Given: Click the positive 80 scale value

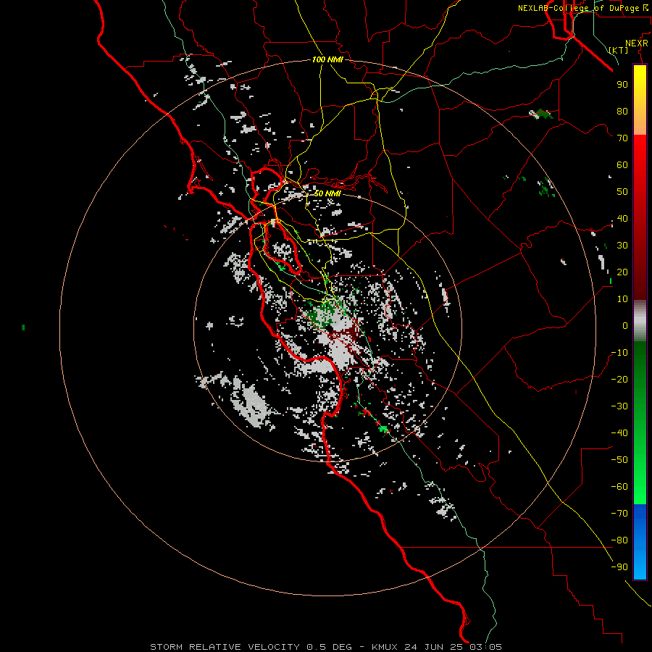Looking at the screenshot, I should pyautogui.click(x=622, y=111).
